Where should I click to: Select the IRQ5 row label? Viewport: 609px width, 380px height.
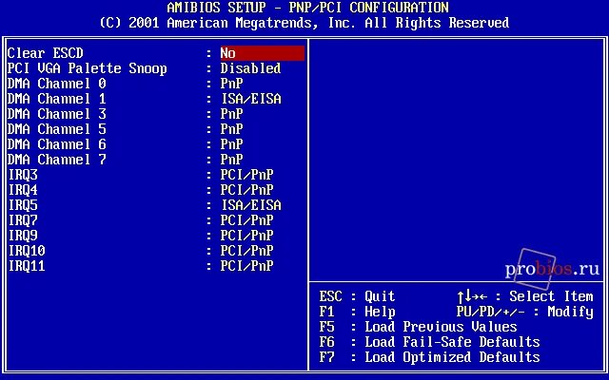[x=23, y=205]
